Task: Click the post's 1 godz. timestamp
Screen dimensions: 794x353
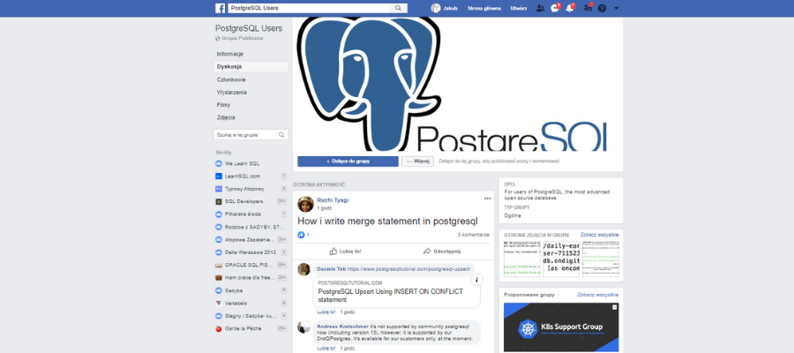Action: click(325, 208)
